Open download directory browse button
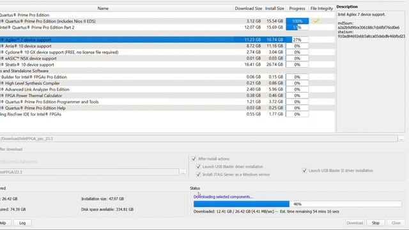The image size is (409, 230). [401, 139]
